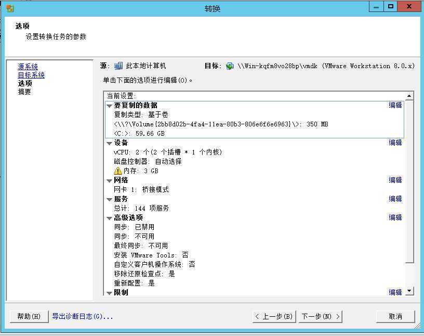Click the memory warning triangle icon
This screenshot has height=336, width=424.
click(x=117, y=171)
